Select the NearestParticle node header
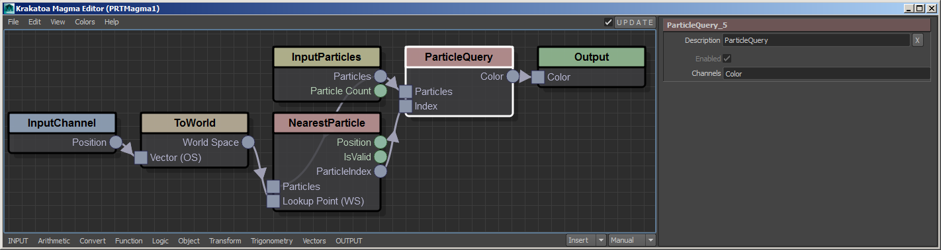Viewport: 941px width, 250px height. tap(327, 123)
